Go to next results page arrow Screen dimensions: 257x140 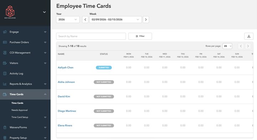248,46
